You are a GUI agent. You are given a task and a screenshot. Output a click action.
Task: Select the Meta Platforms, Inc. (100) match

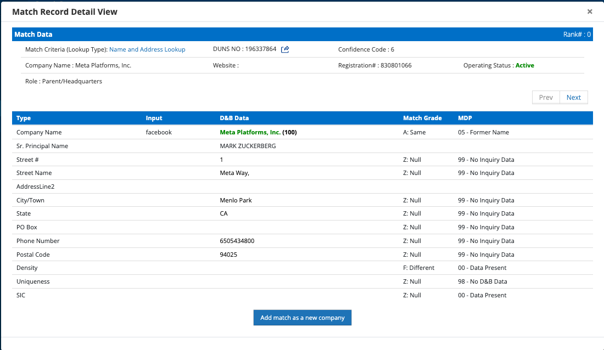[x=258, y=132]
